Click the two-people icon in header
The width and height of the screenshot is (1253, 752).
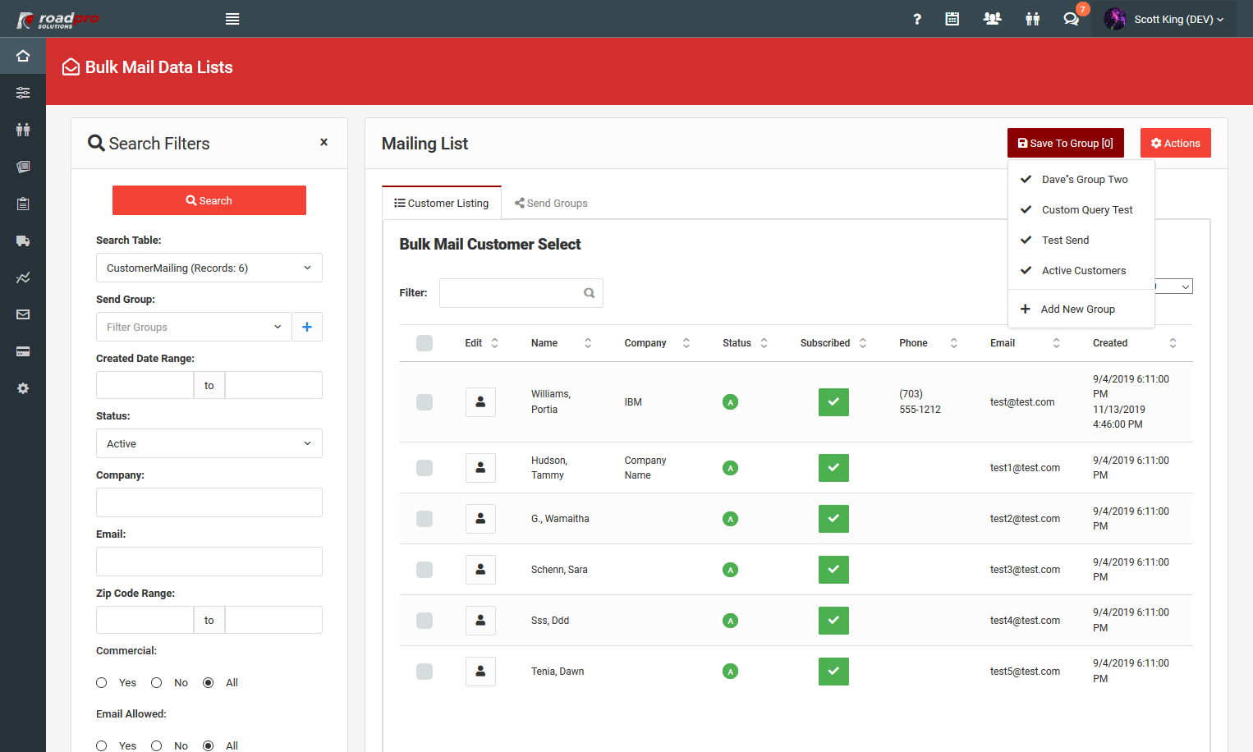[x=1033, y=19]
